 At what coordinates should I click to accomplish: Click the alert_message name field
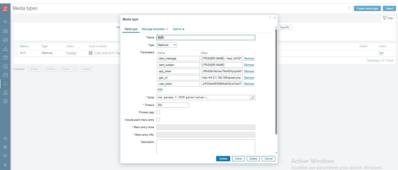coord(179,59)
